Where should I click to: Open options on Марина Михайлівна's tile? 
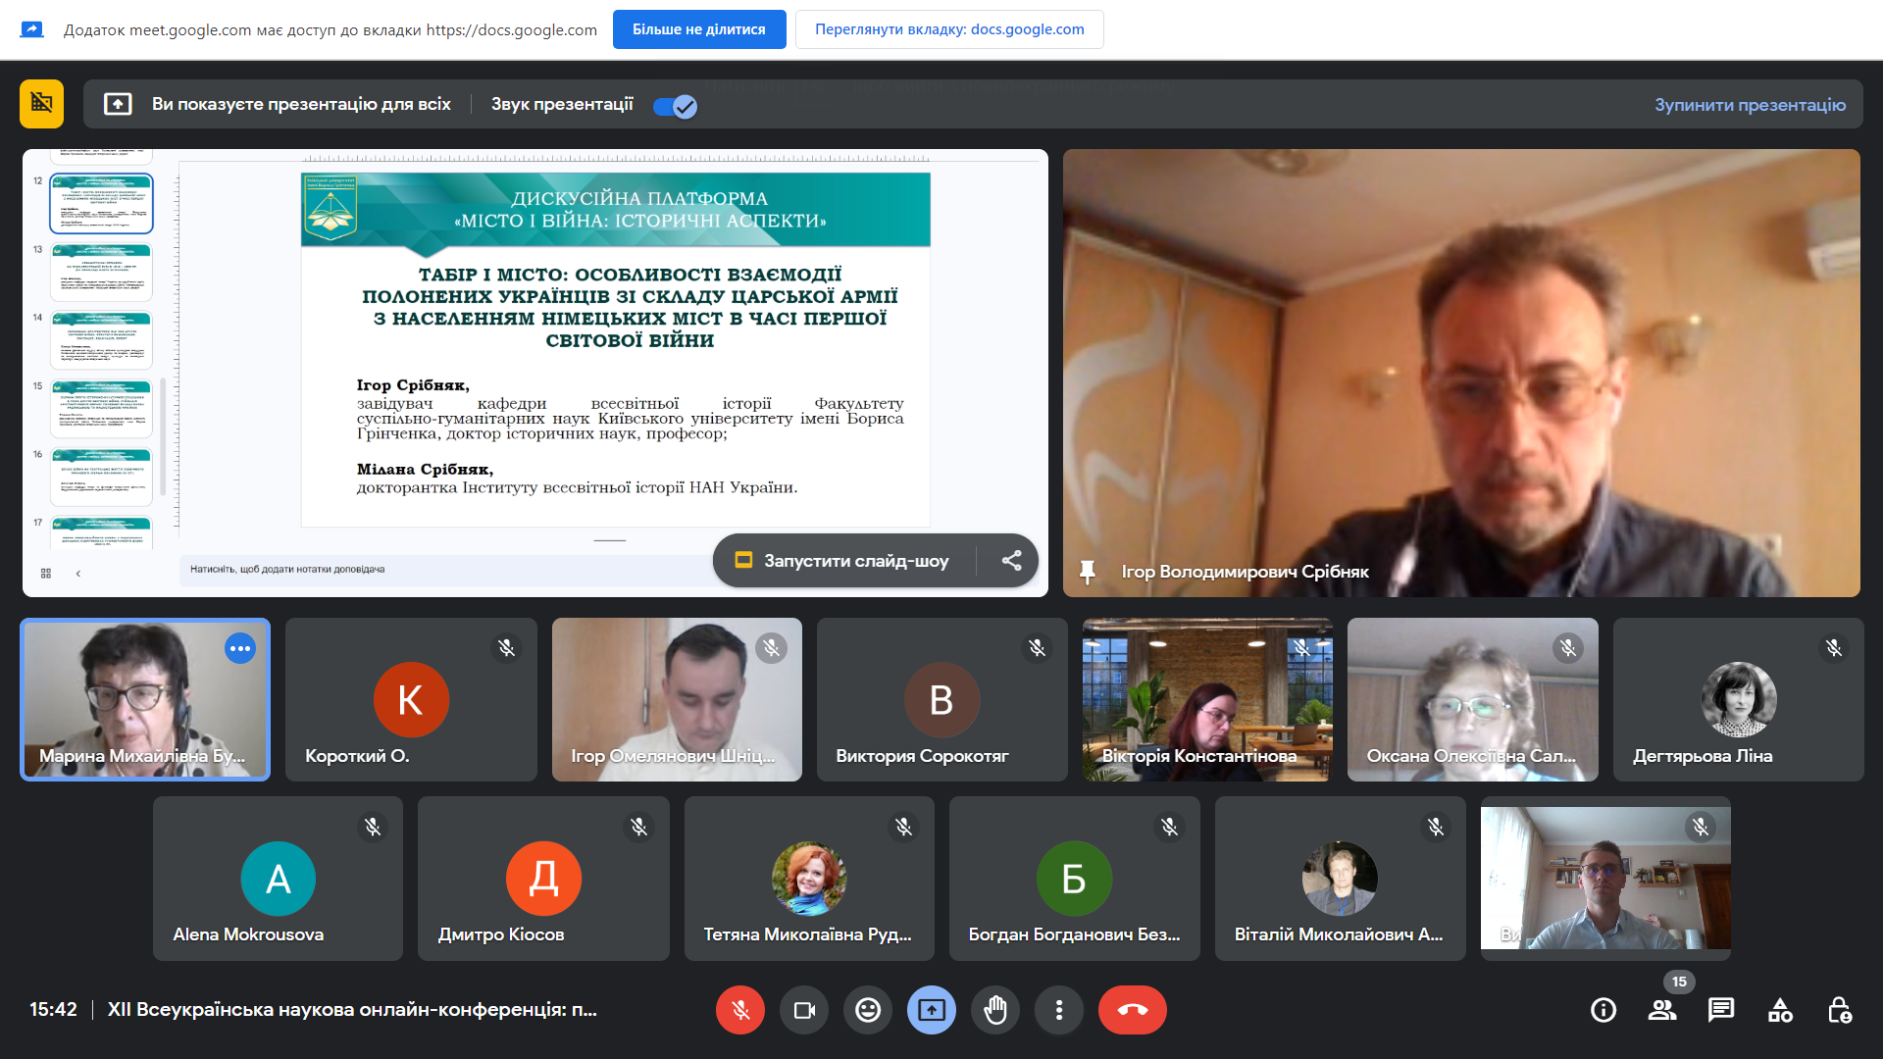click(x=240, y=648)
